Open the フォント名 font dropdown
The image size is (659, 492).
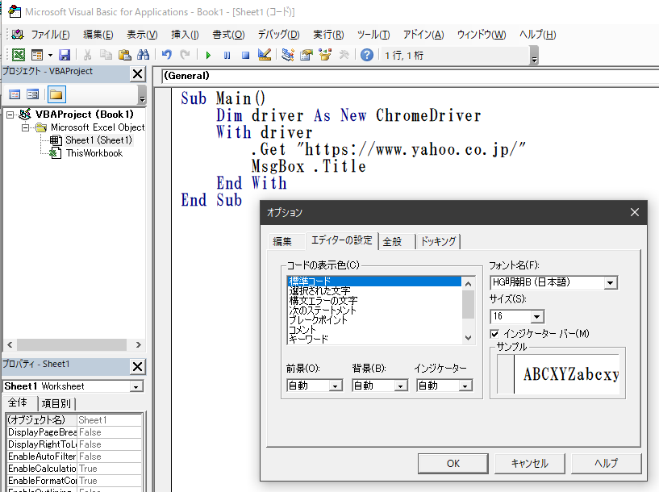coord(611,283)
